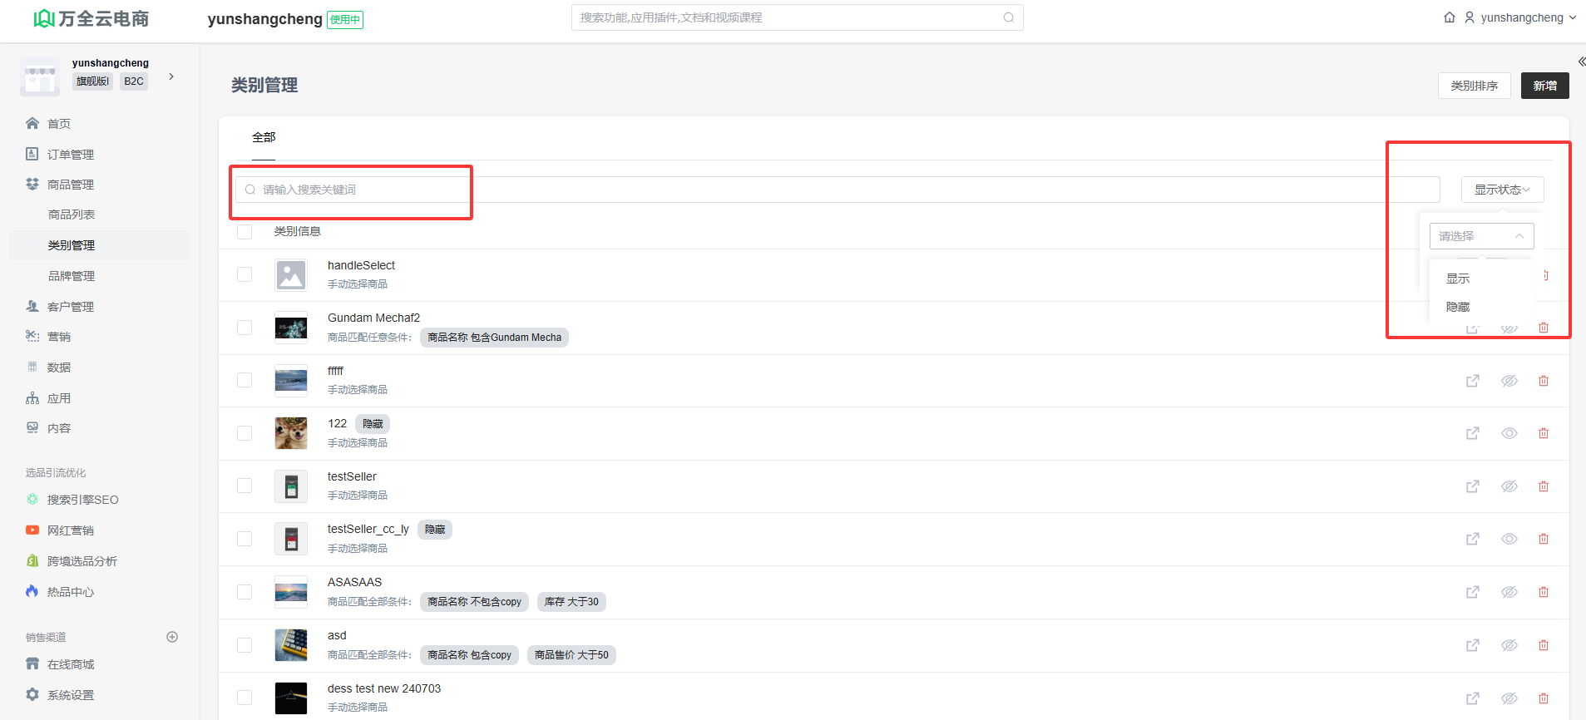The image size is (1586, 720).
Task: Open external link icon for ASASAAS category
Action: click(x=1472, y=592)
